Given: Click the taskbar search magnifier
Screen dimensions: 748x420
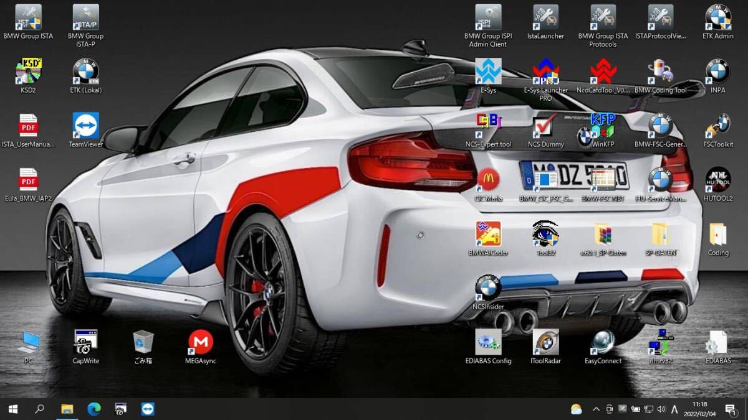Looking at the screenshot, I should [39, 409].
